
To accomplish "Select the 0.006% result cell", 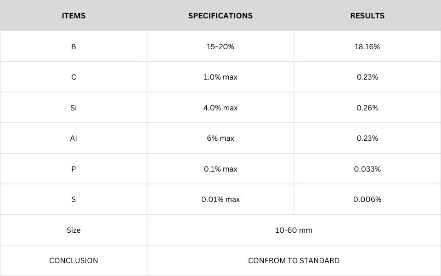I will 367,199.
